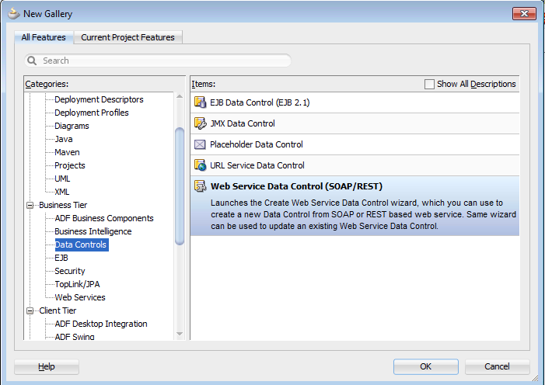Select the All Features tab
Viewport: 545px width, 385px height.
[44, 37]
